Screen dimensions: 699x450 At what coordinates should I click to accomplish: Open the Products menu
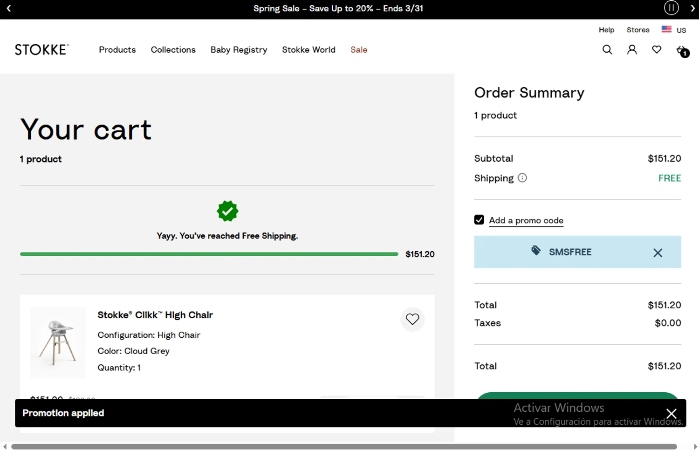click(x=117, y=50)
